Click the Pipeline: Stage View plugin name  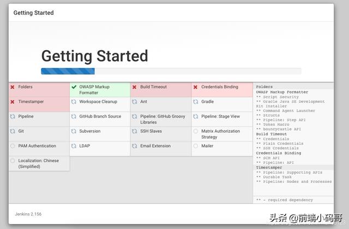click(x=220, y=116)
